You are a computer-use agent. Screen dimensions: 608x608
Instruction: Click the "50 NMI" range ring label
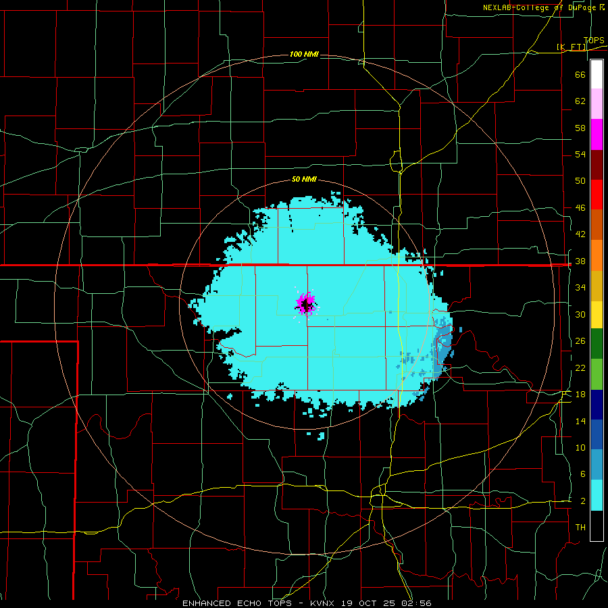[304, 179]
